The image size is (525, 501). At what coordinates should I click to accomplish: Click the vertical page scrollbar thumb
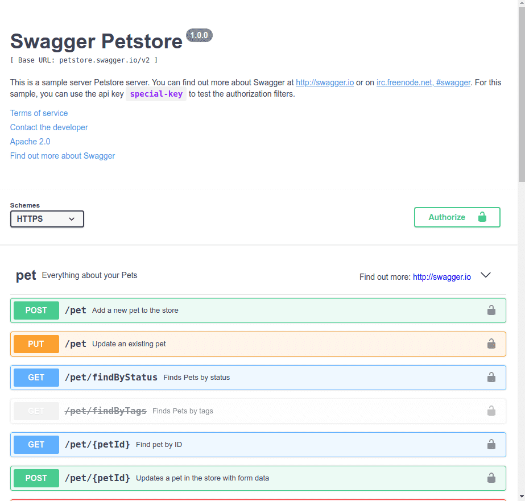tap(521, 91)
